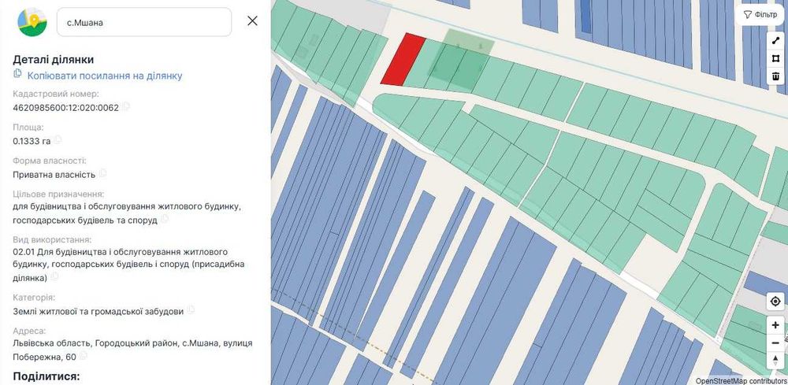The height and width of the screenshot is (385, 788).
Task: Copy the category 'Землі житлової та громадської забудови'
Action: tap(191, 311)
